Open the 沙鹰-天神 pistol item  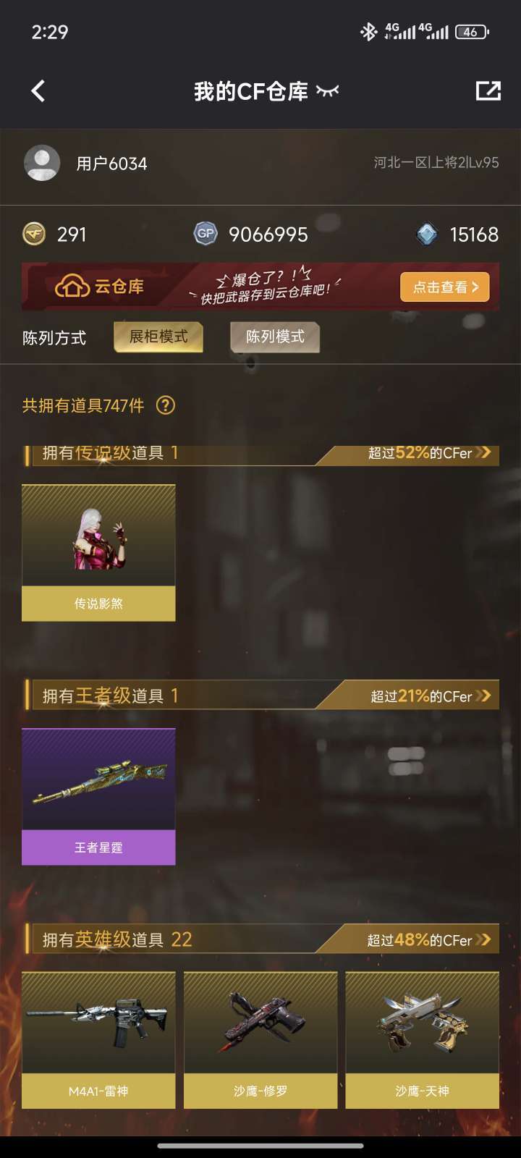coord(423,1041)
